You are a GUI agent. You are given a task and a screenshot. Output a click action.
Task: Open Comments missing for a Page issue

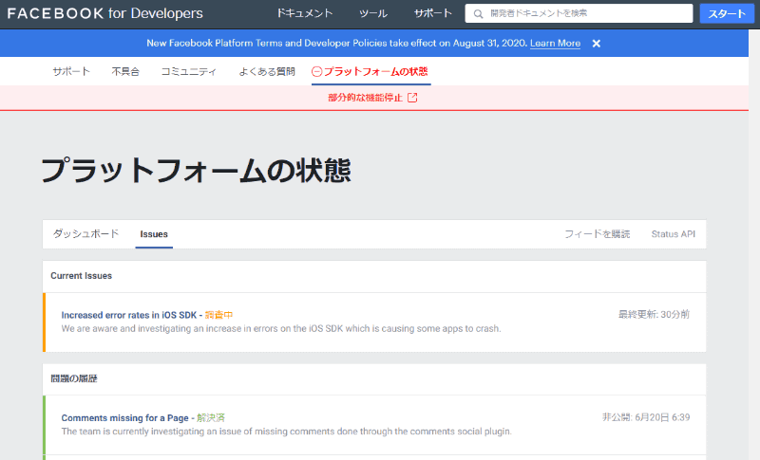(x=125, y=418)
